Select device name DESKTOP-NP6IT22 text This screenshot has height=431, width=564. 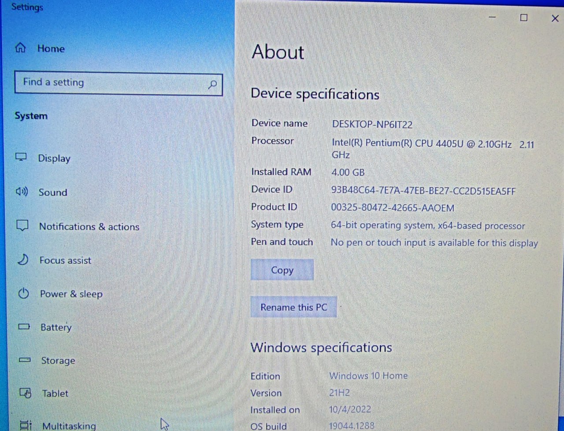(372, 124)
